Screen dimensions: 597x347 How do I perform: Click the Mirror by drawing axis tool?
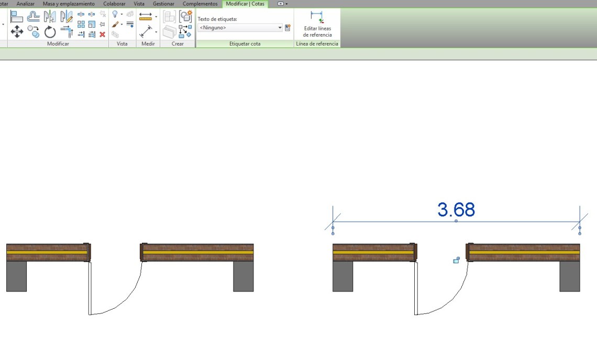click(67, 16)
